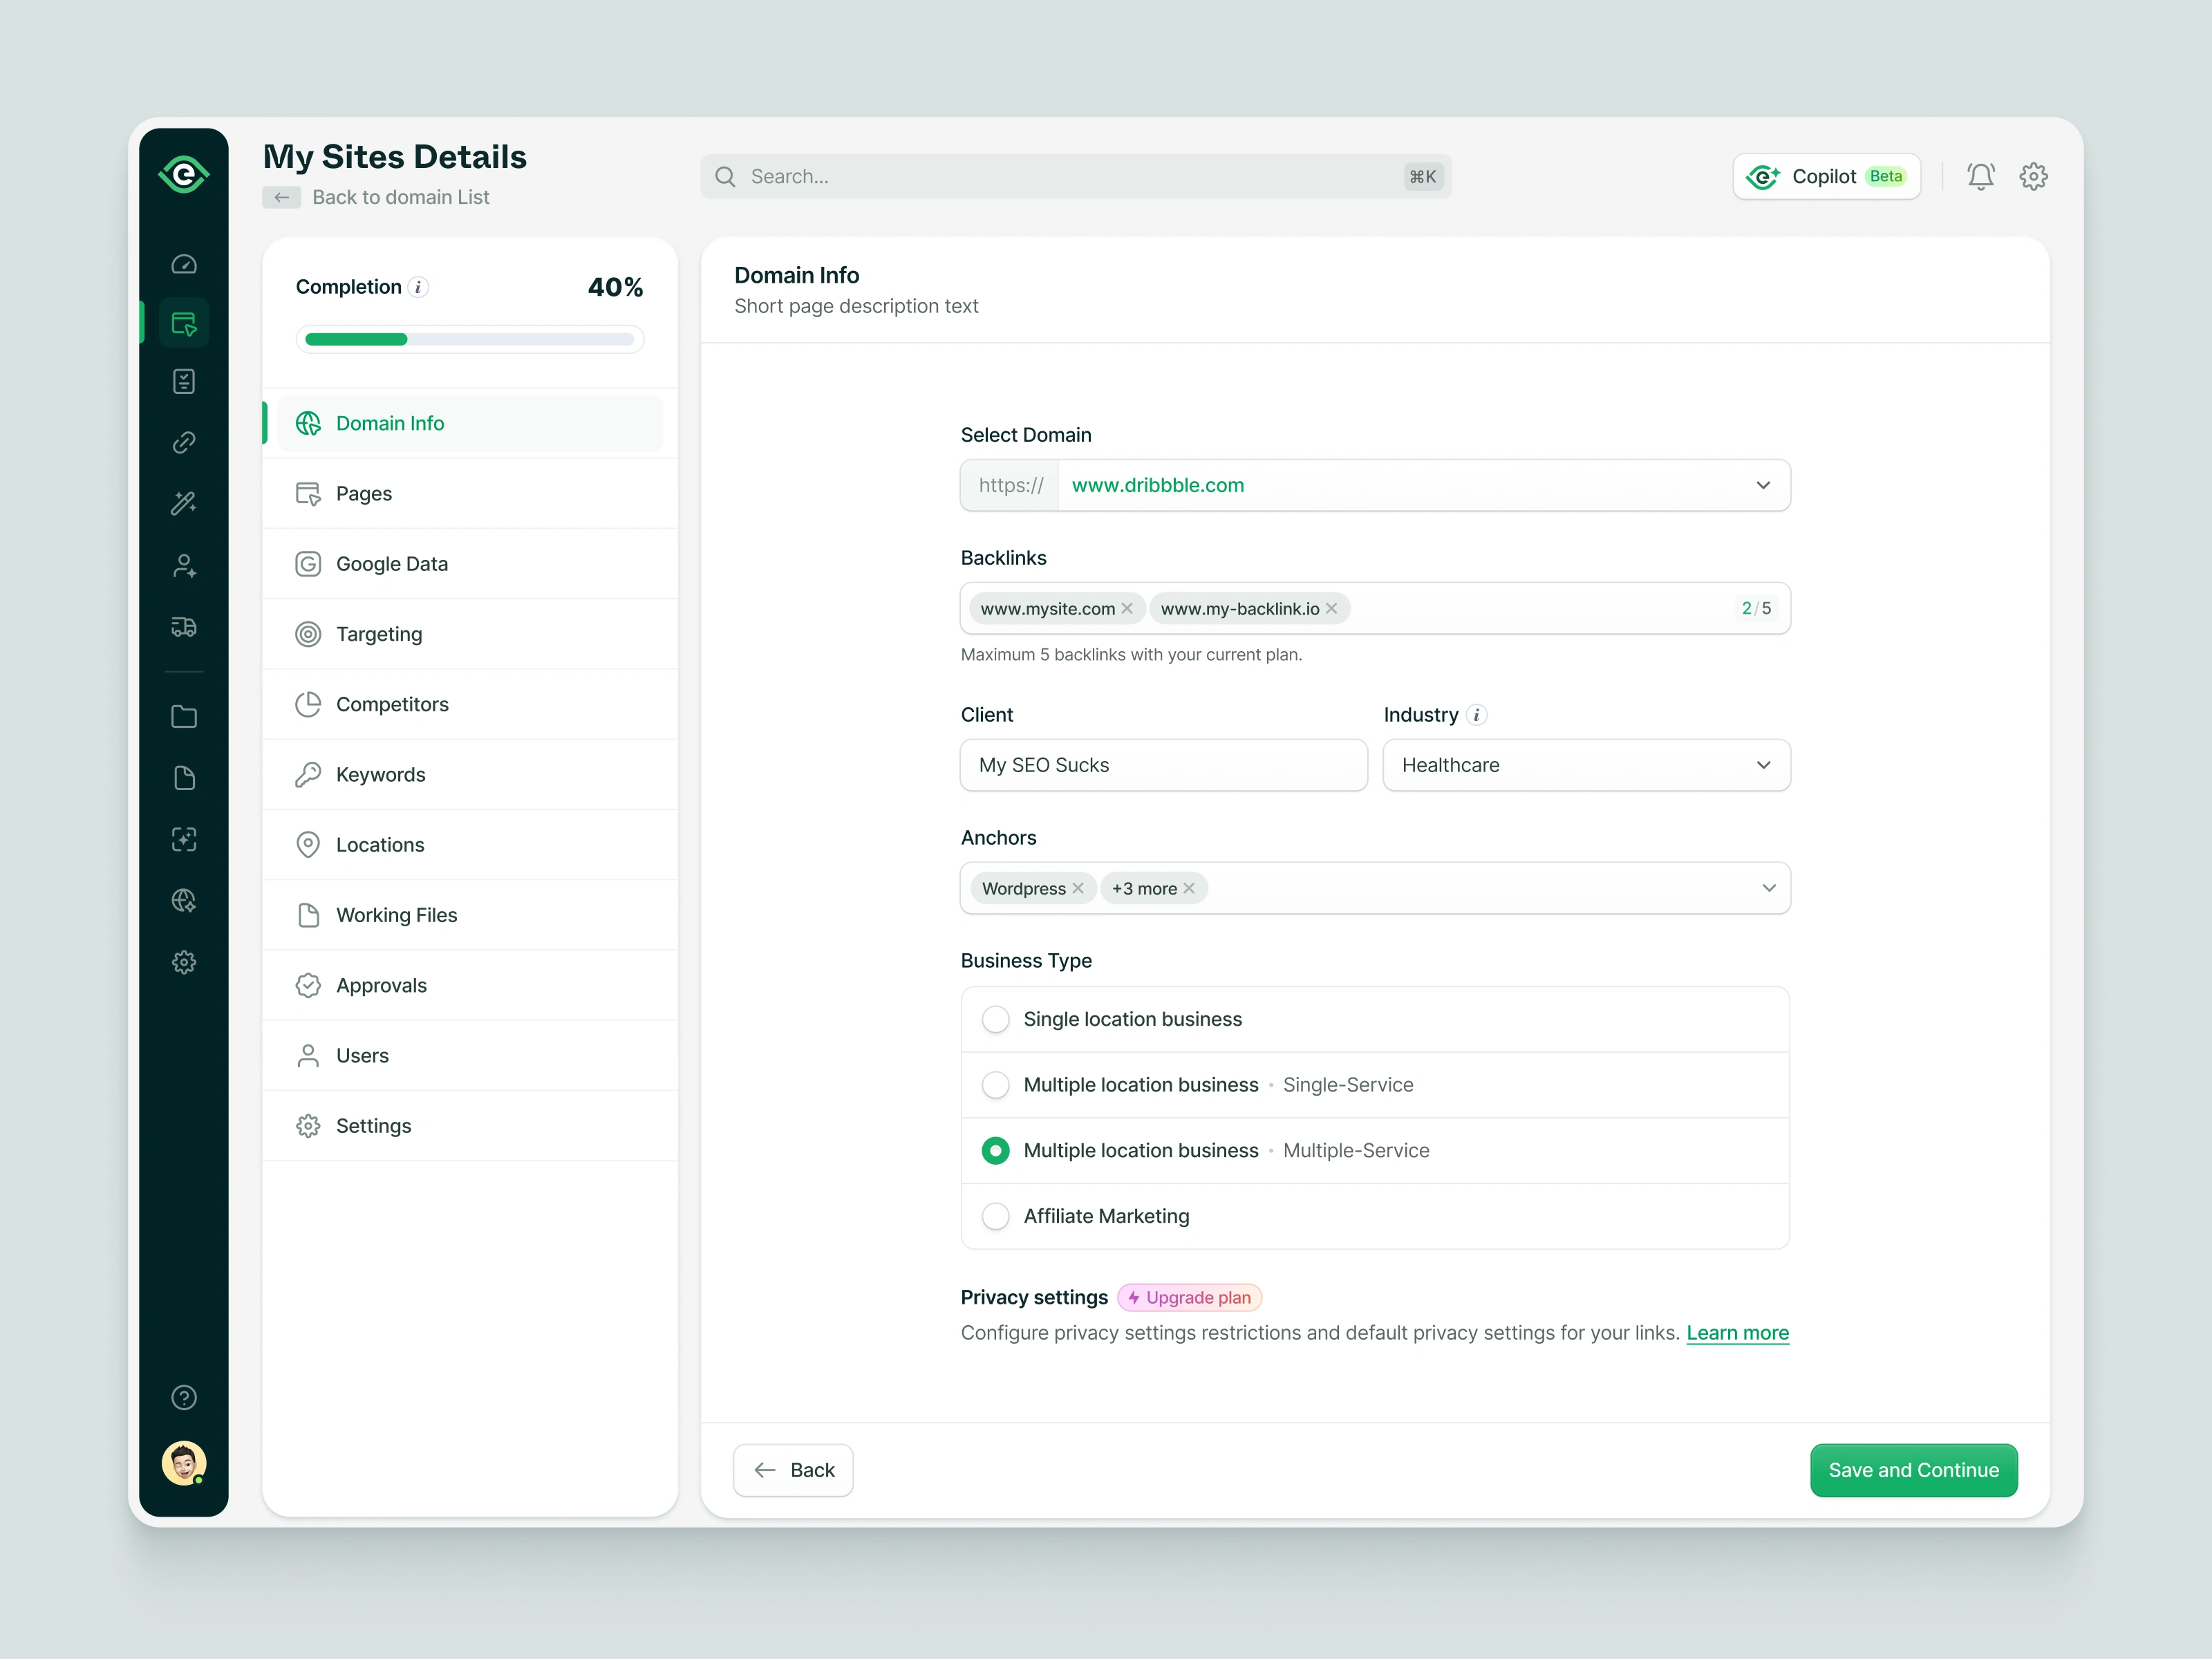Select Single location business radio
The width and height of the screenshot is (2212, 1659).
(995, 1019)
